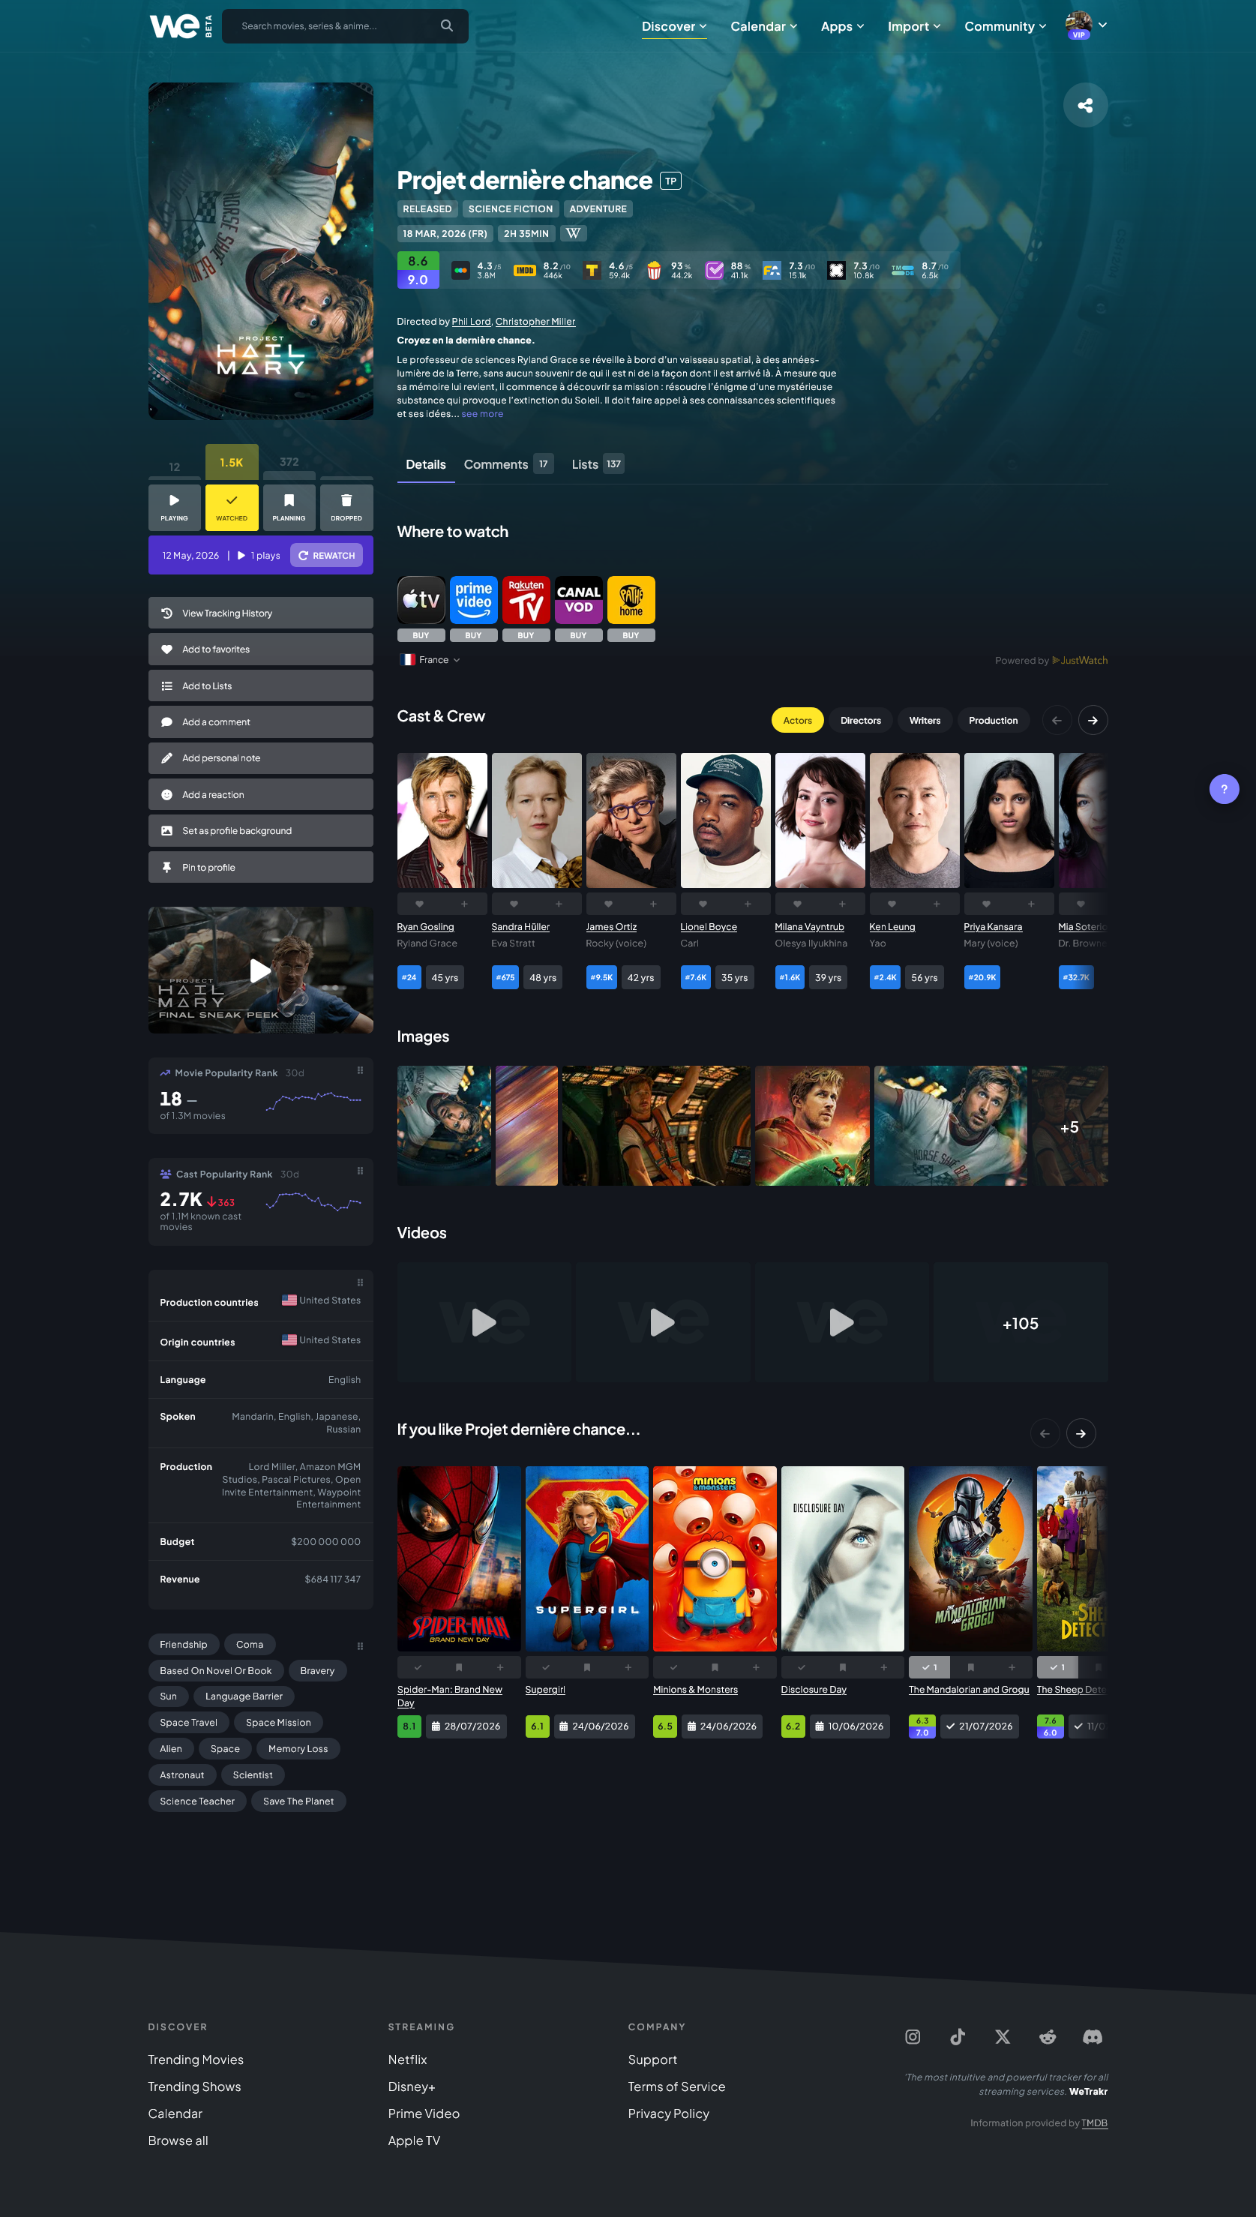Click the TMDB rating icon
1256x2217 pixels.
(x=902, y=270)
